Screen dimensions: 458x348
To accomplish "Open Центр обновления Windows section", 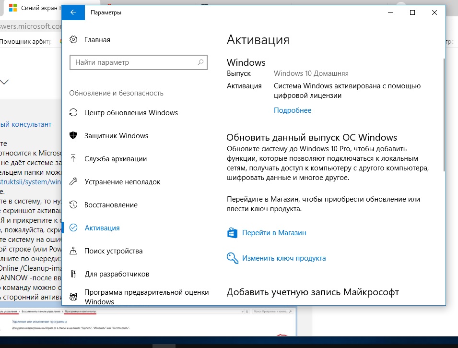I will pos(131,113).
